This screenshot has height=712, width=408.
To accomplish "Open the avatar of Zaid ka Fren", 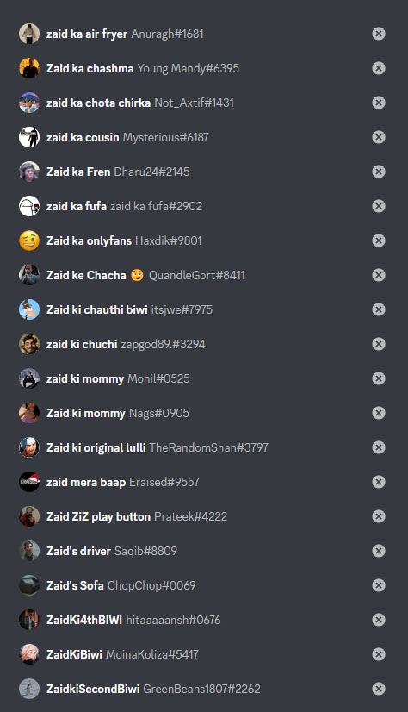I will pyautogui.click(x=29, y=172).
